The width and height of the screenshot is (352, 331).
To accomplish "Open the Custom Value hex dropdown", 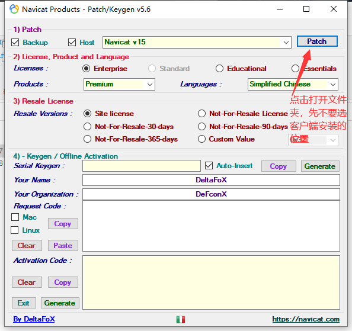I will click(x=313, y=140).
